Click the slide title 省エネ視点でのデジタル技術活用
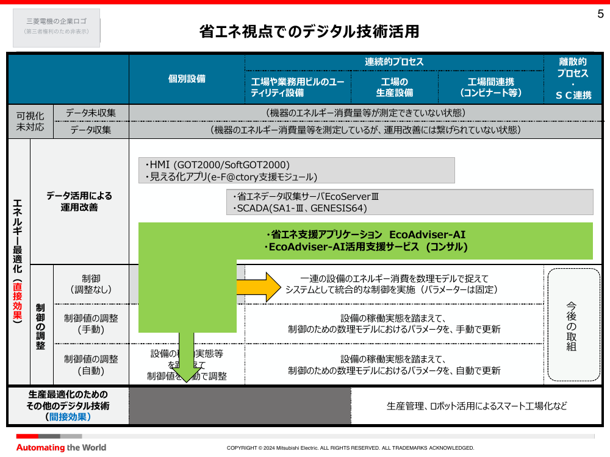 309,32
